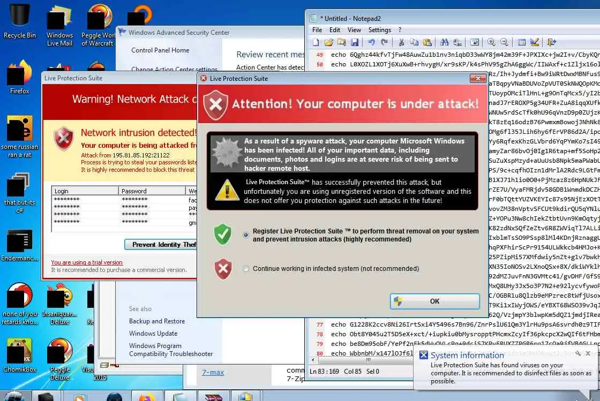
Task: Click the Save floppy icon in Notepad2
Action: tap(355, 42)
